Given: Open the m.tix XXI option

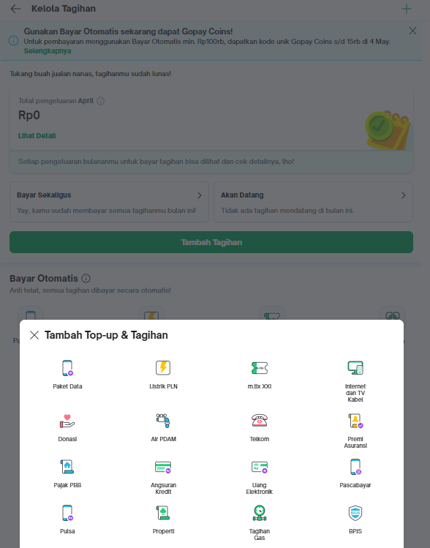Looking at the screenshot, I should tap(259, 368).
